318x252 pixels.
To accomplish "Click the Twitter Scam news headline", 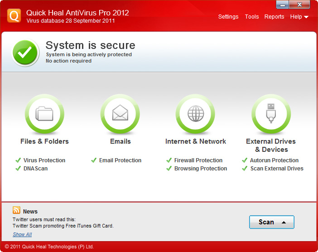I will pyautogui.click(x=63, y=226).
